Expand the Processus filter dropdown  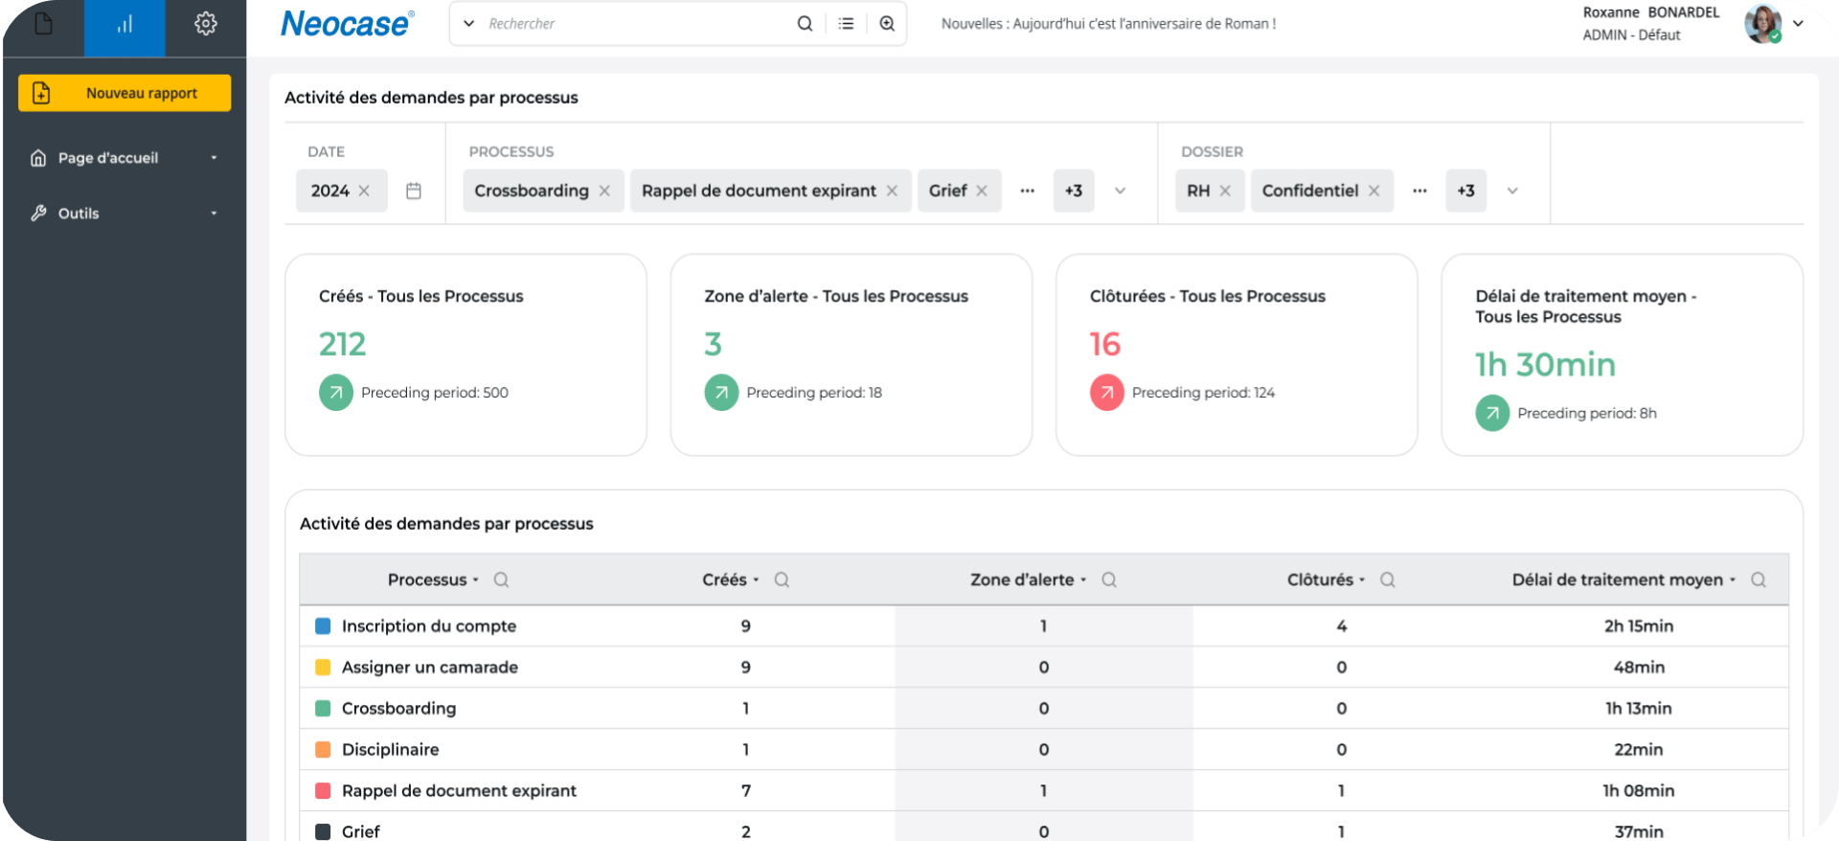(x=1120, y=192)
